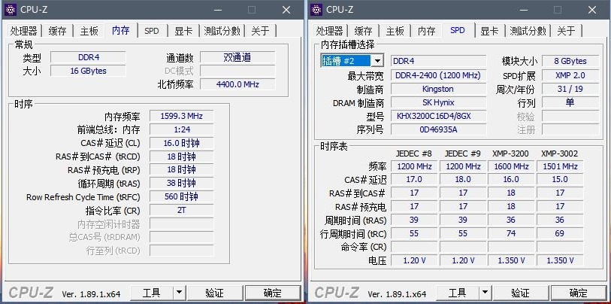Click CPU-Z app icon in left window title bar
The image size is (611, 304).
pyautogui.click(x=11, y=10)
